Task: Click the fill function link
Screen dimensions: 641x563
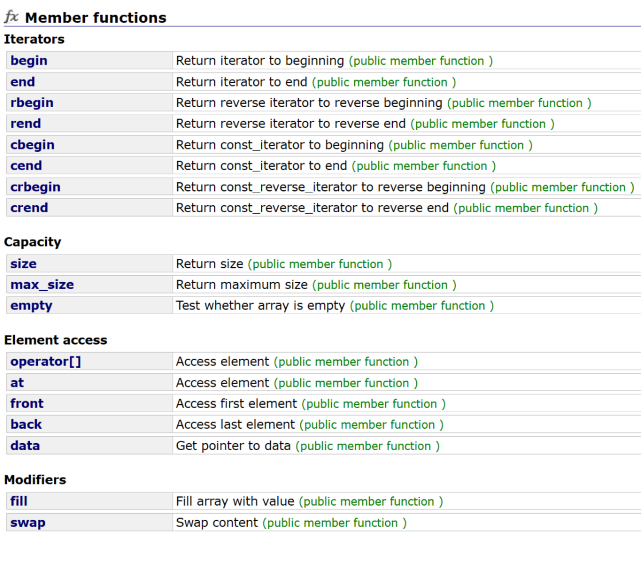Action: 19,501
